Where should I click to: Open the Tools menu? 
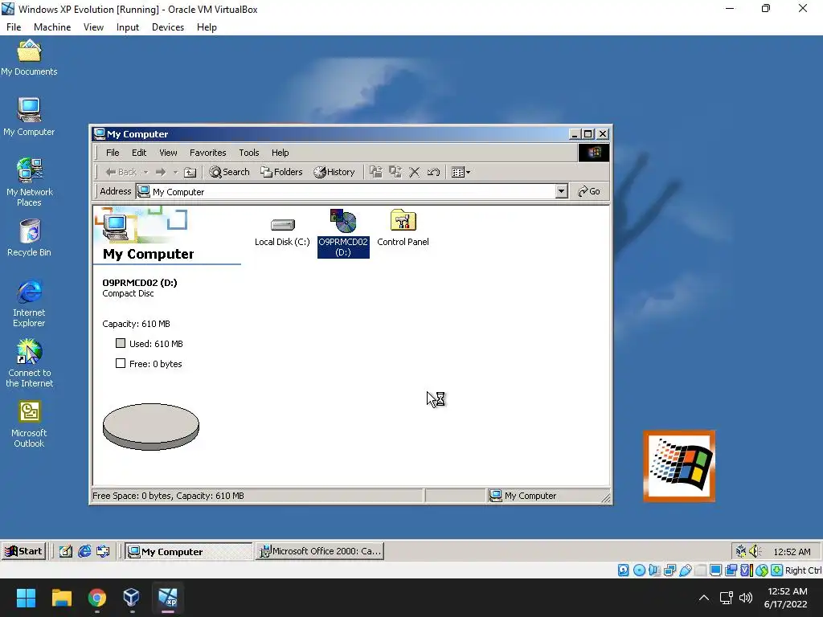tap(249, 153)
